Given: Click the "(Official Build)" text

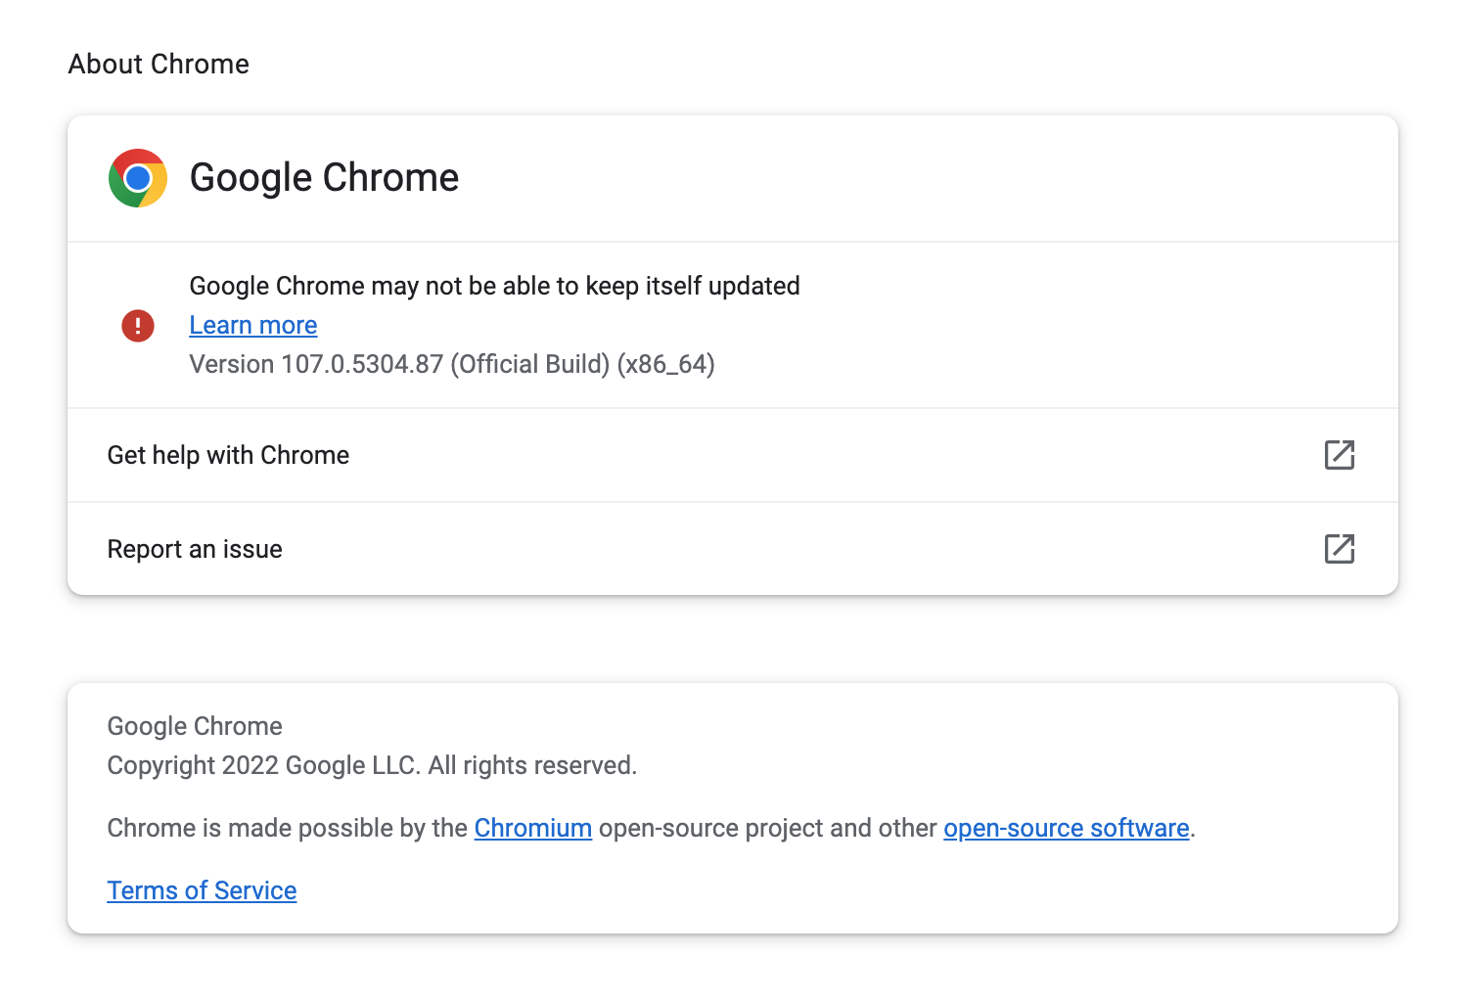Looking at the screenshot, I should pos(529,364).
